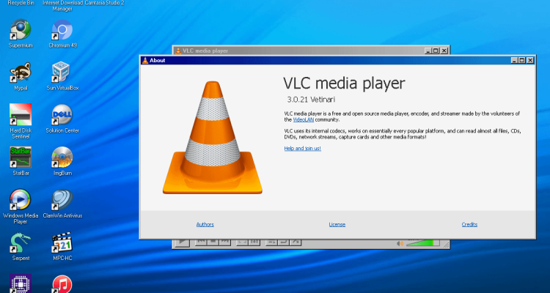
Task: Minimize the About window
Action: tap(514, 60)
